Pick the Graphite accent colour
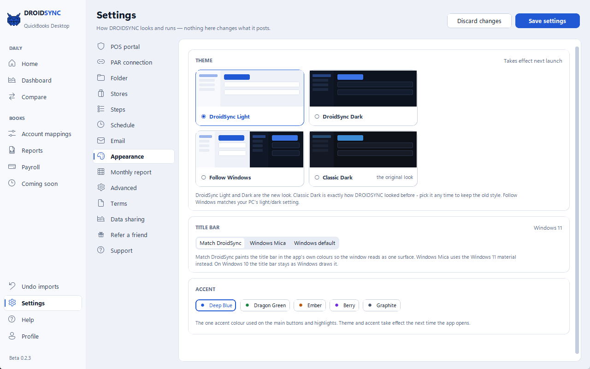Screen dimensions: 590x369 (382, 305)
